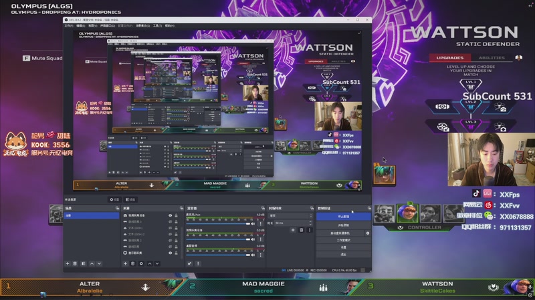Move the source up in the Sources toolbar
The width and height of the screenshot is (535, 300).
pos(150,263)
